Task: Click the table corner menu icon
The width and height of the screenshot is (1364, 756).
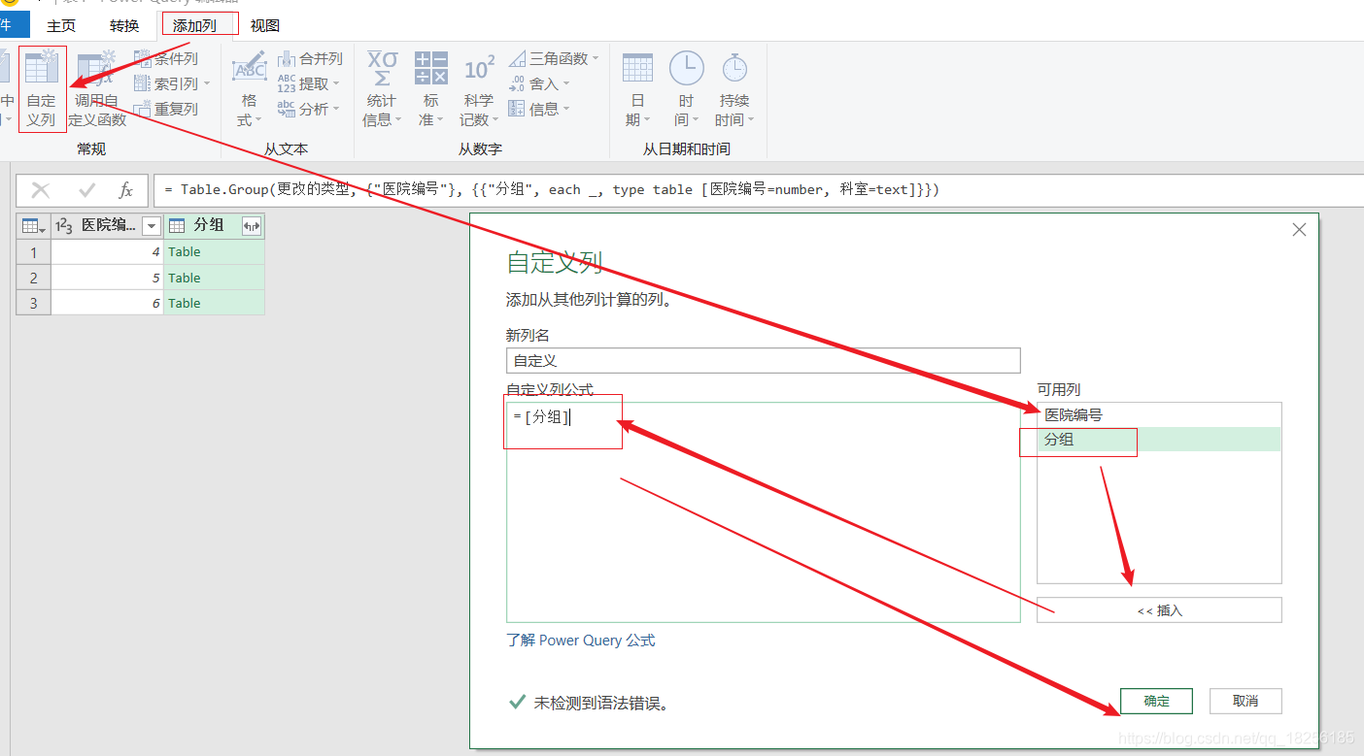Action: (x=33, y=226)
